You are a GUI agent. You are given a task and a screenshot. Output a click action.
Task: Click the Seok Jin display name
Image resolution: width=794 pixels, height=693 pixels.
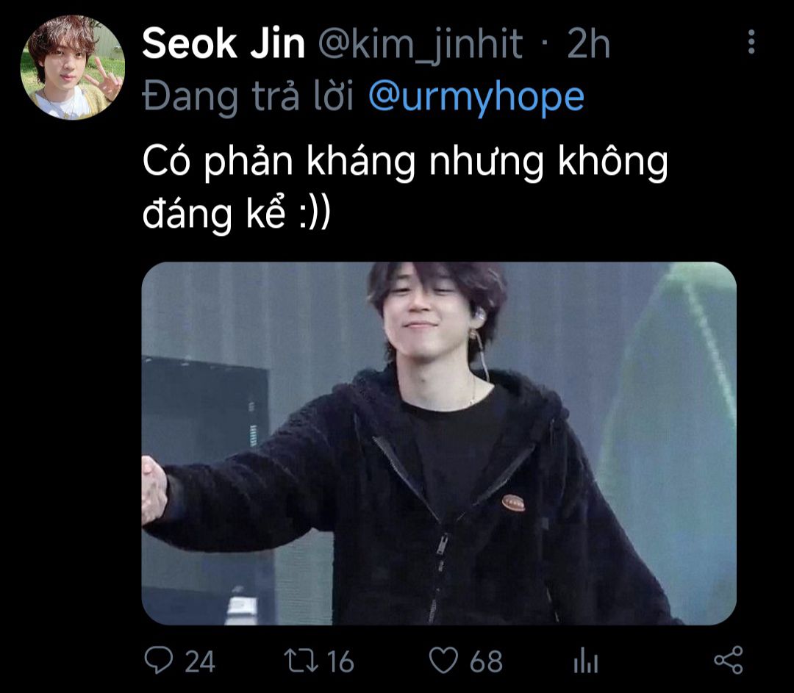pyautogui.click(x=223, y=44)
